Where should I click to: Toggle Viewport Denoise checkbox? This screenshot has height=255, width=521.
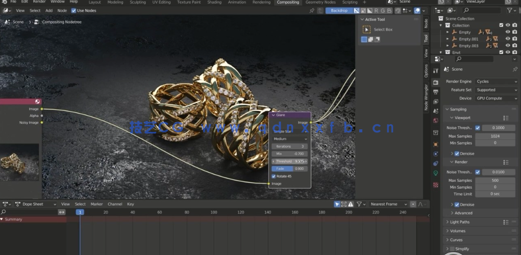coord(457,154)
